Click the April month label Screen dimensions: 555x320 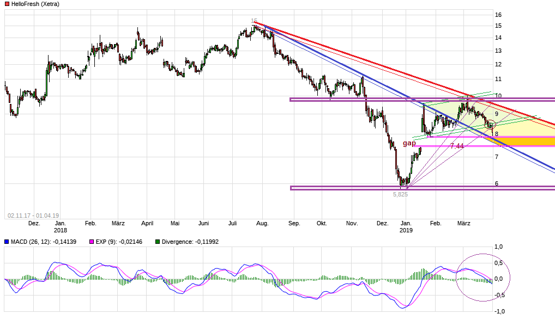tap(147, 223)
